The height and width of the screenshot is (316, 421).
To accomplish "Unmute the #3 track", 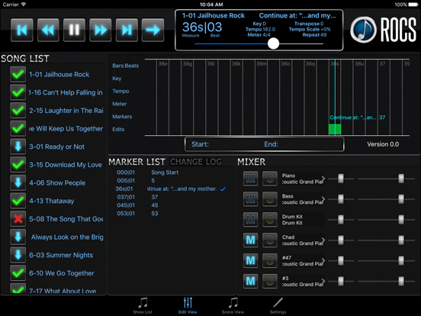I will [250, 281].
